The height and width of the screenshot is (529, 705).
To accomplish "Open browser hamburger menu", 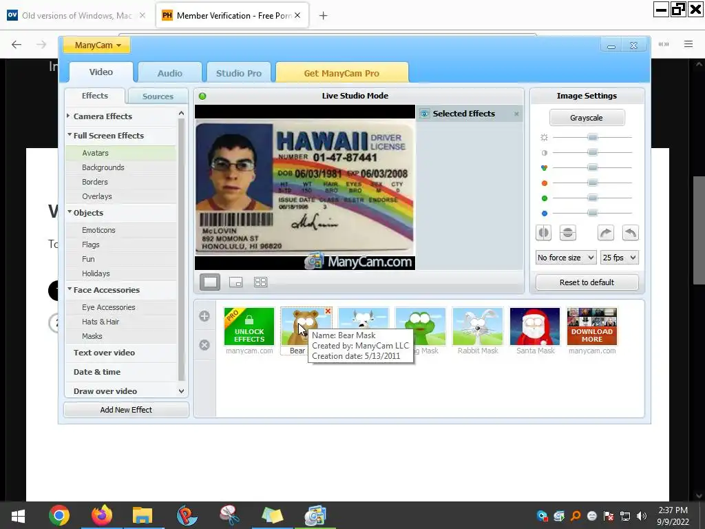I will pos(688,44).
